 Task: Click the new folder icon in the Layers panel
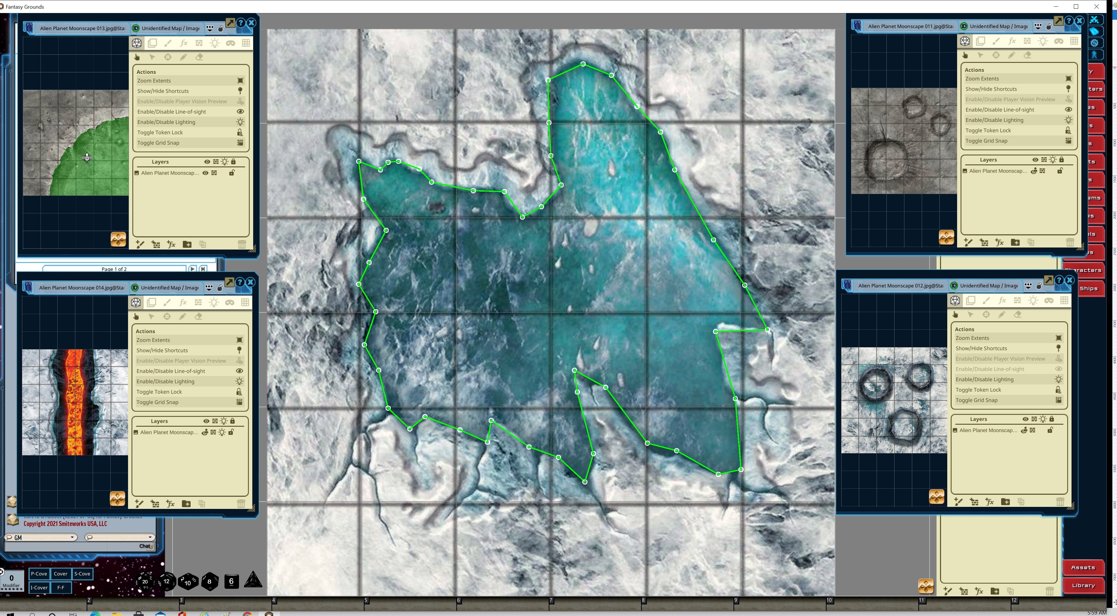click(187, 244)
